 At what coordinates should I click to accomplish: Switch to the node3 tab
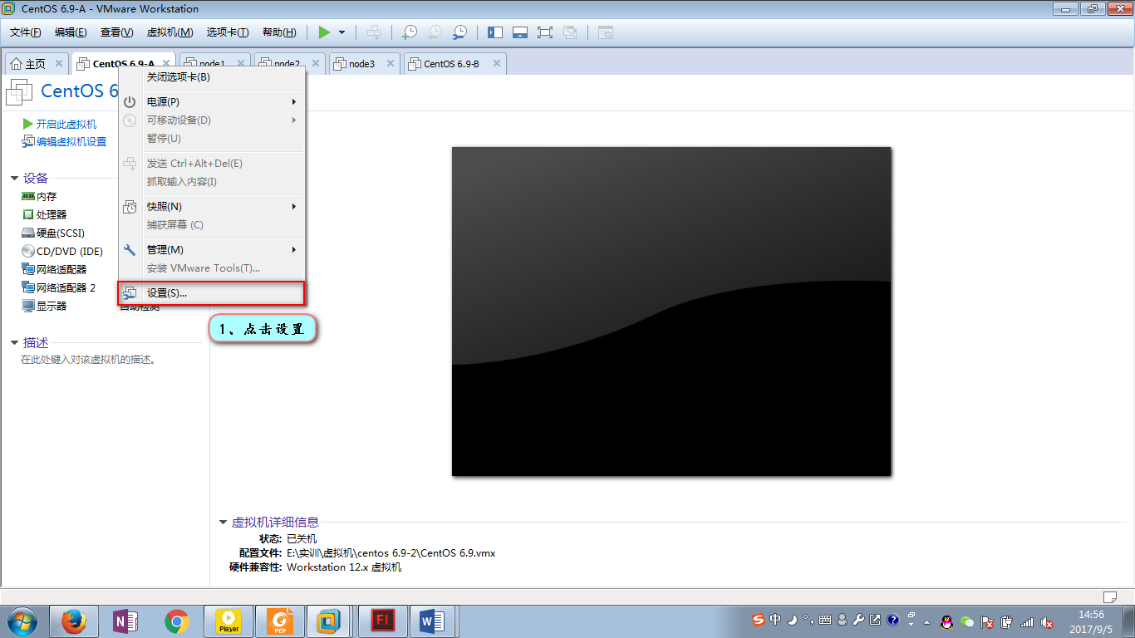[x=361, y=64]
